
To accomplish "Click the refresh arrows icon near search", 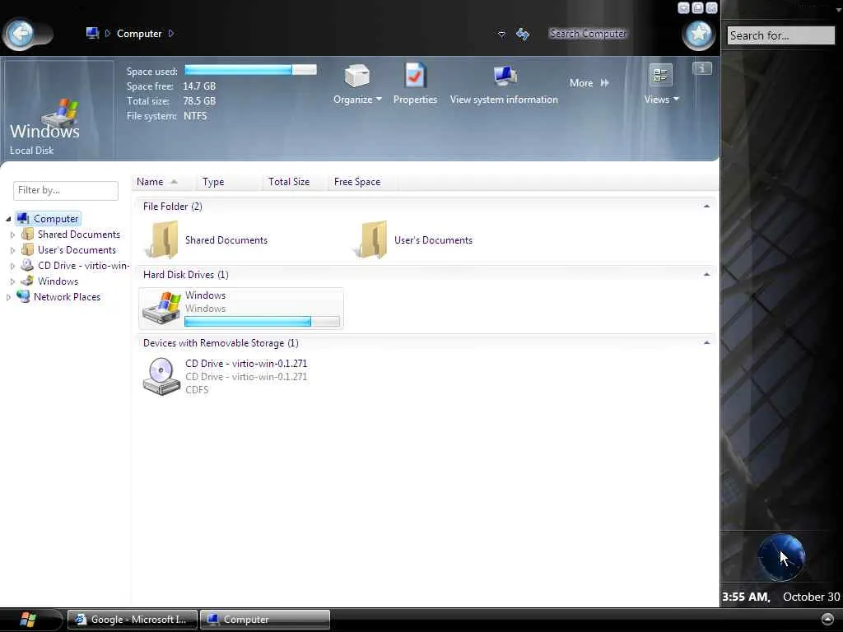I will coord(523,35).
